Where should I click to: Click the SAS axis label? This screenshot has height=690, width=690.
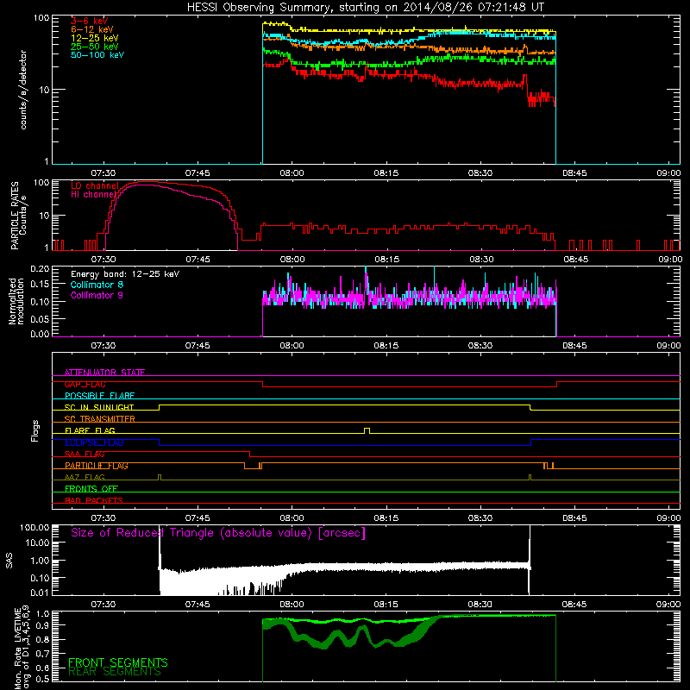[x=9, y=561]
